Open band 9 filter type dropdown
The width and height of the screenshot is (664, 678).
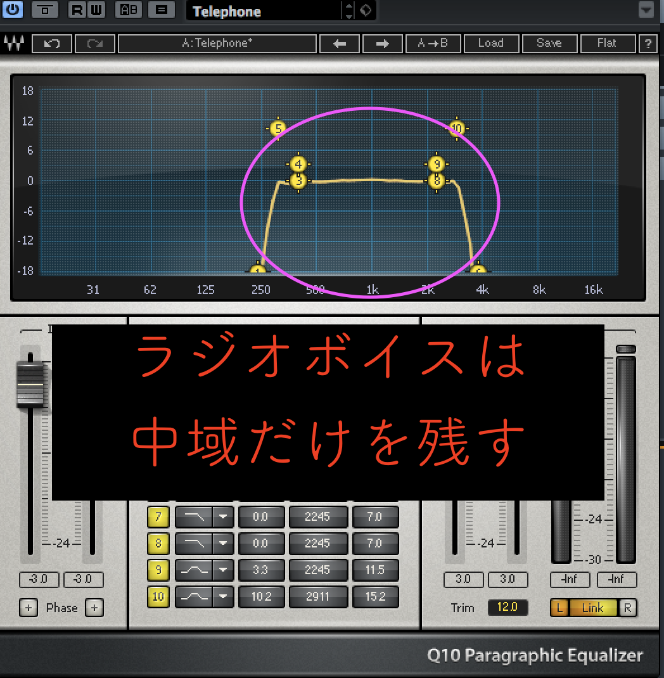coord(223,570)
